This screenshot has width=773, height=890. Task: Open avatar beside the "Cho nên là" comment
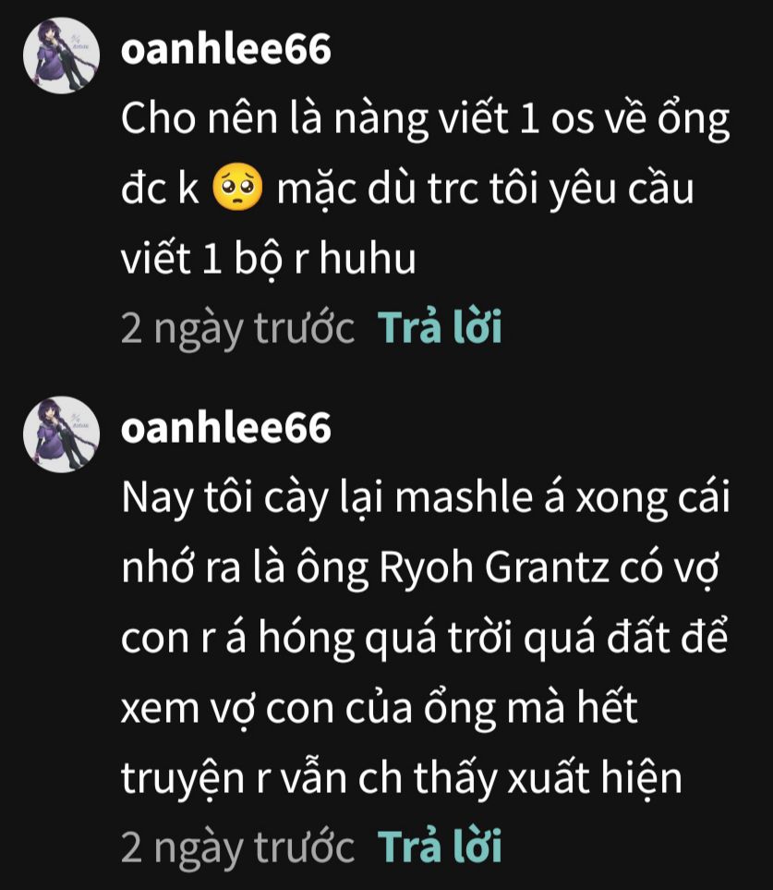coord(61,55)
